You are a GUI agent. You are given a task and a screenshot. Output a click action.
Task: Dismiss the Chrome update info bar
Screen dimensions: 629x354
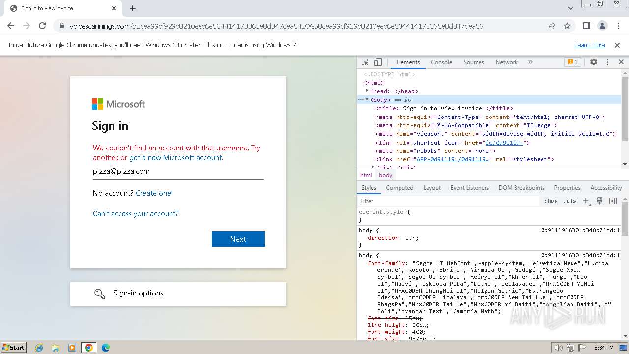(617, 45)
